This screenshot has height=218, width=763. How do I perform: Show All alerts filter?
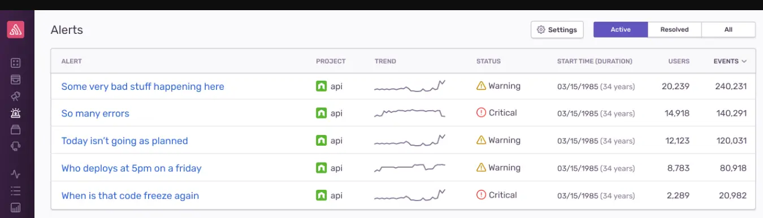[729, 29]
